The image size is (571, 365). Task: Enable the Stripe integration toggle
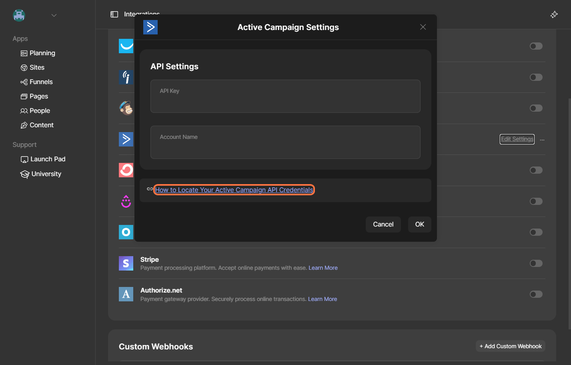tap(536, 263)
